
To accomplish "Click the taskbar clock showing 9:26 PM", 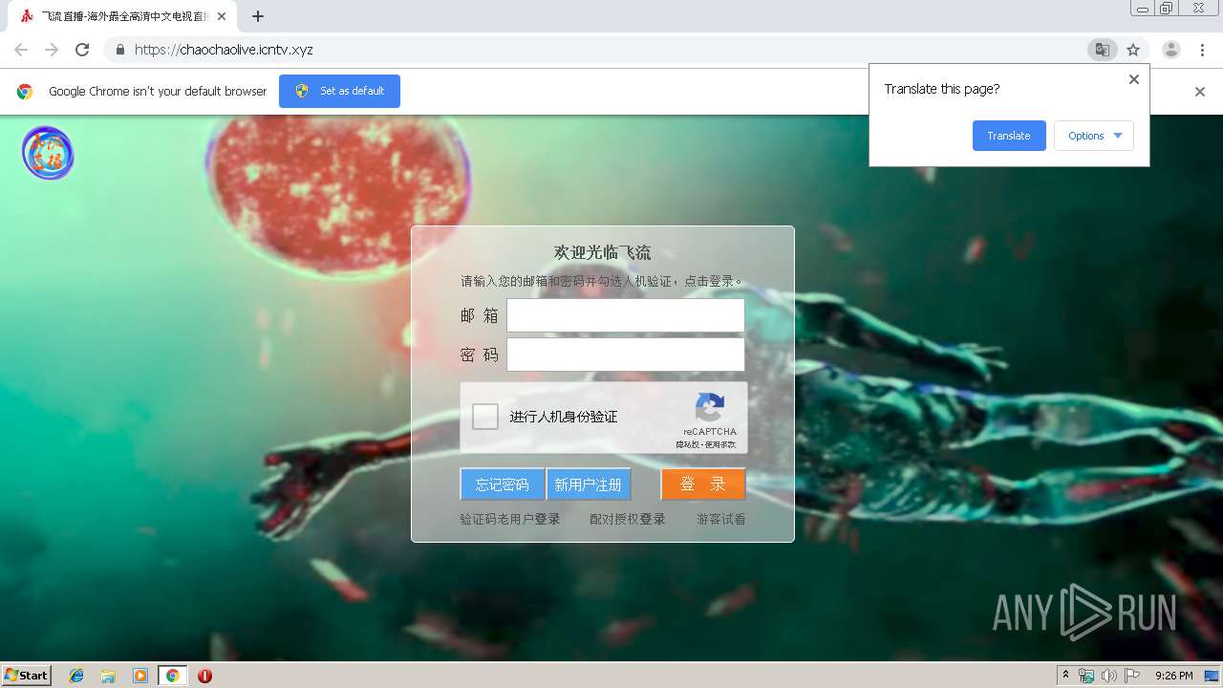I will [x=1174, y=676].
